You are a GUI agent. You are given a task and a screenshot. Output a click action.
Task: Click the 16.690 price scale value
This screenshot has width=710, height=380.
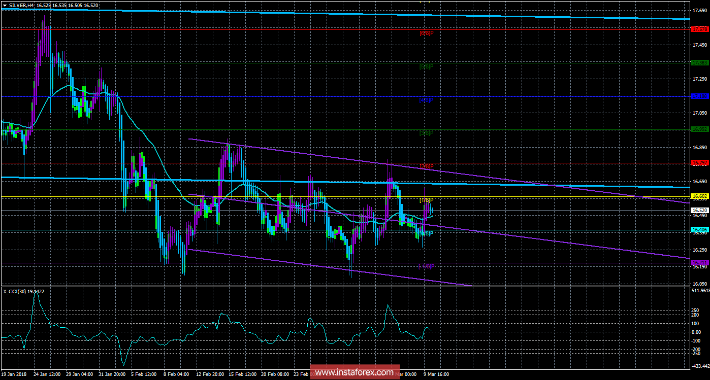(x=699, y=181)
